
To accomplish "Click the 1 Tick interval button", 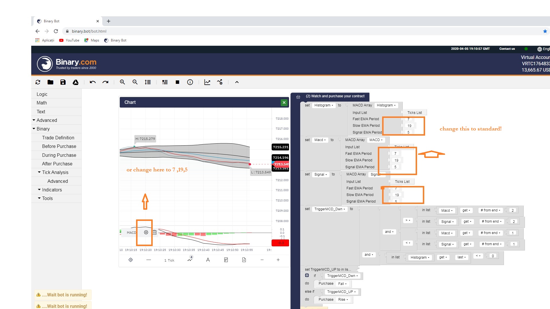I will pos(169,260).
